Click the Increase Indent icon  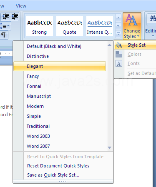coord(15,17)
